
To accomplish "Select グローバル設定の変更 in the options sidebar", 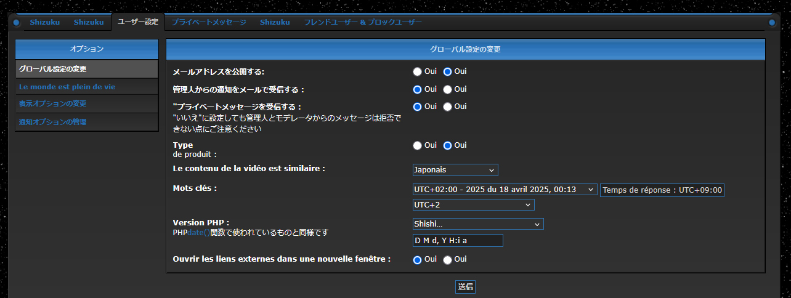I will point(87,69).
